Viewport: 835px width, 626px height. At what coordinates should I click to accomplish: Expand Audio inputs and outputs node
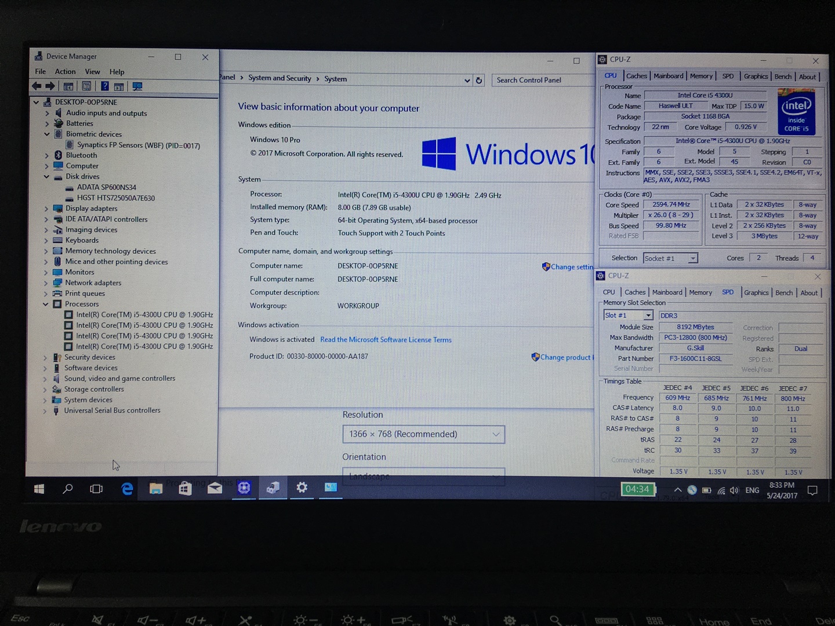pos(47,113)
